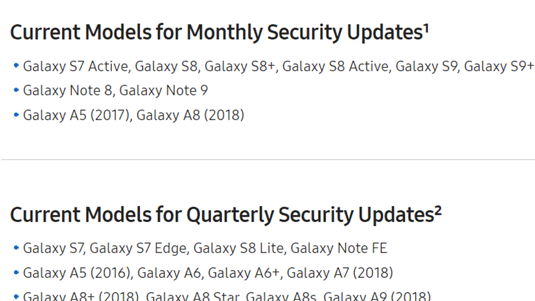The image size is (535, 301).
Task: Click the 'Galaxy A7 (2018)' text
Action: pyautogui.click(x=339, y=273)
